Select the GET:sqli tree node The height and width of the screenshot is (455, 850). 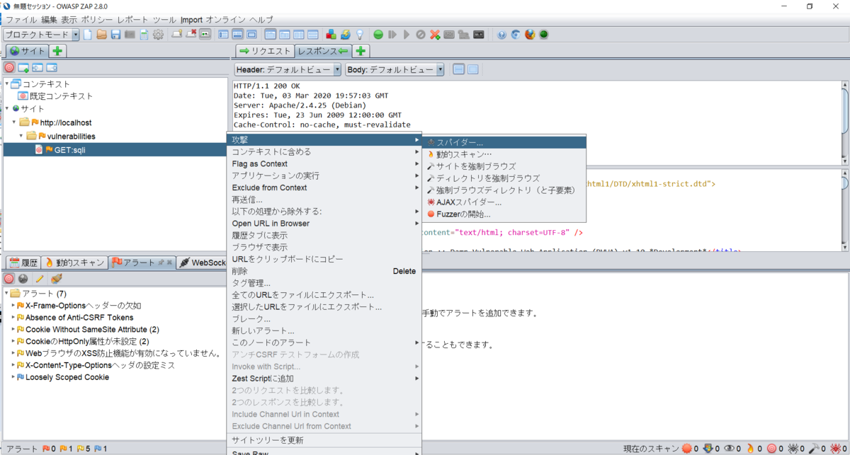[69, 149]
